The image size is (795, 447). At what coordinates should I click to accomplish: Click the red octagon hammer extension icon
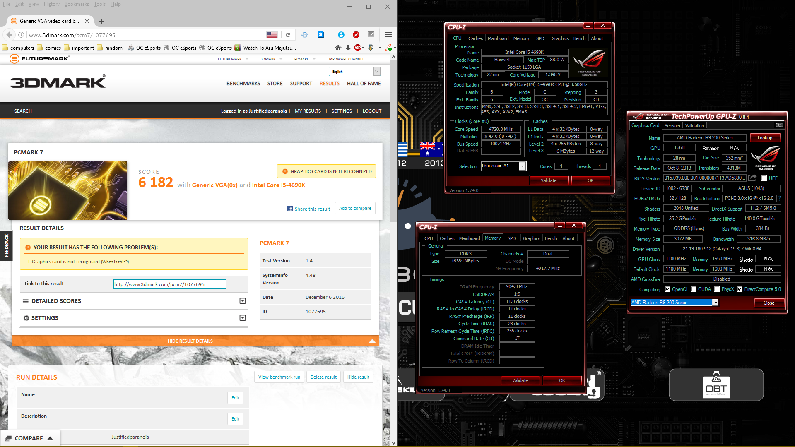[356, 35]
